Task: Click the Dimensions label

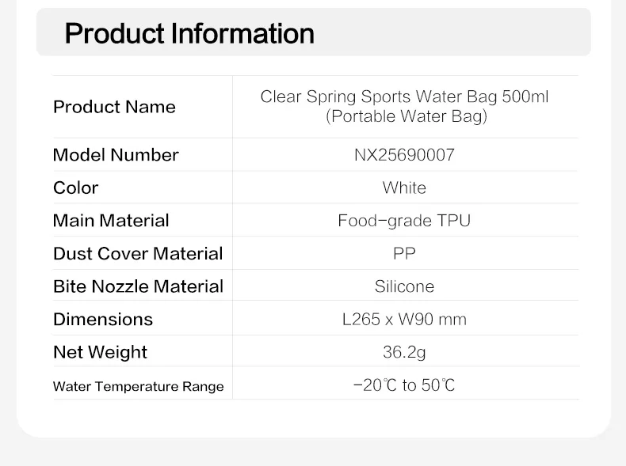Action: tap(103, 320)
